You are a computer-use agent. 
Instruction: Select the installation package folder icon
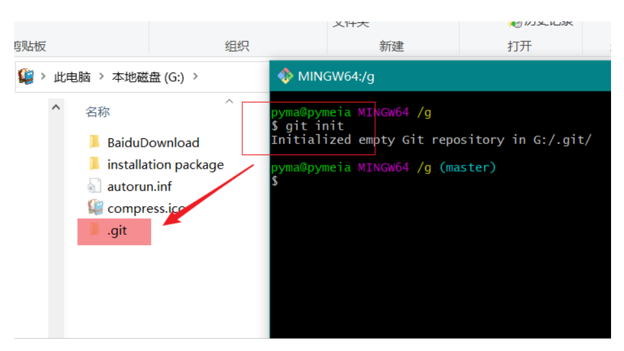95,163
